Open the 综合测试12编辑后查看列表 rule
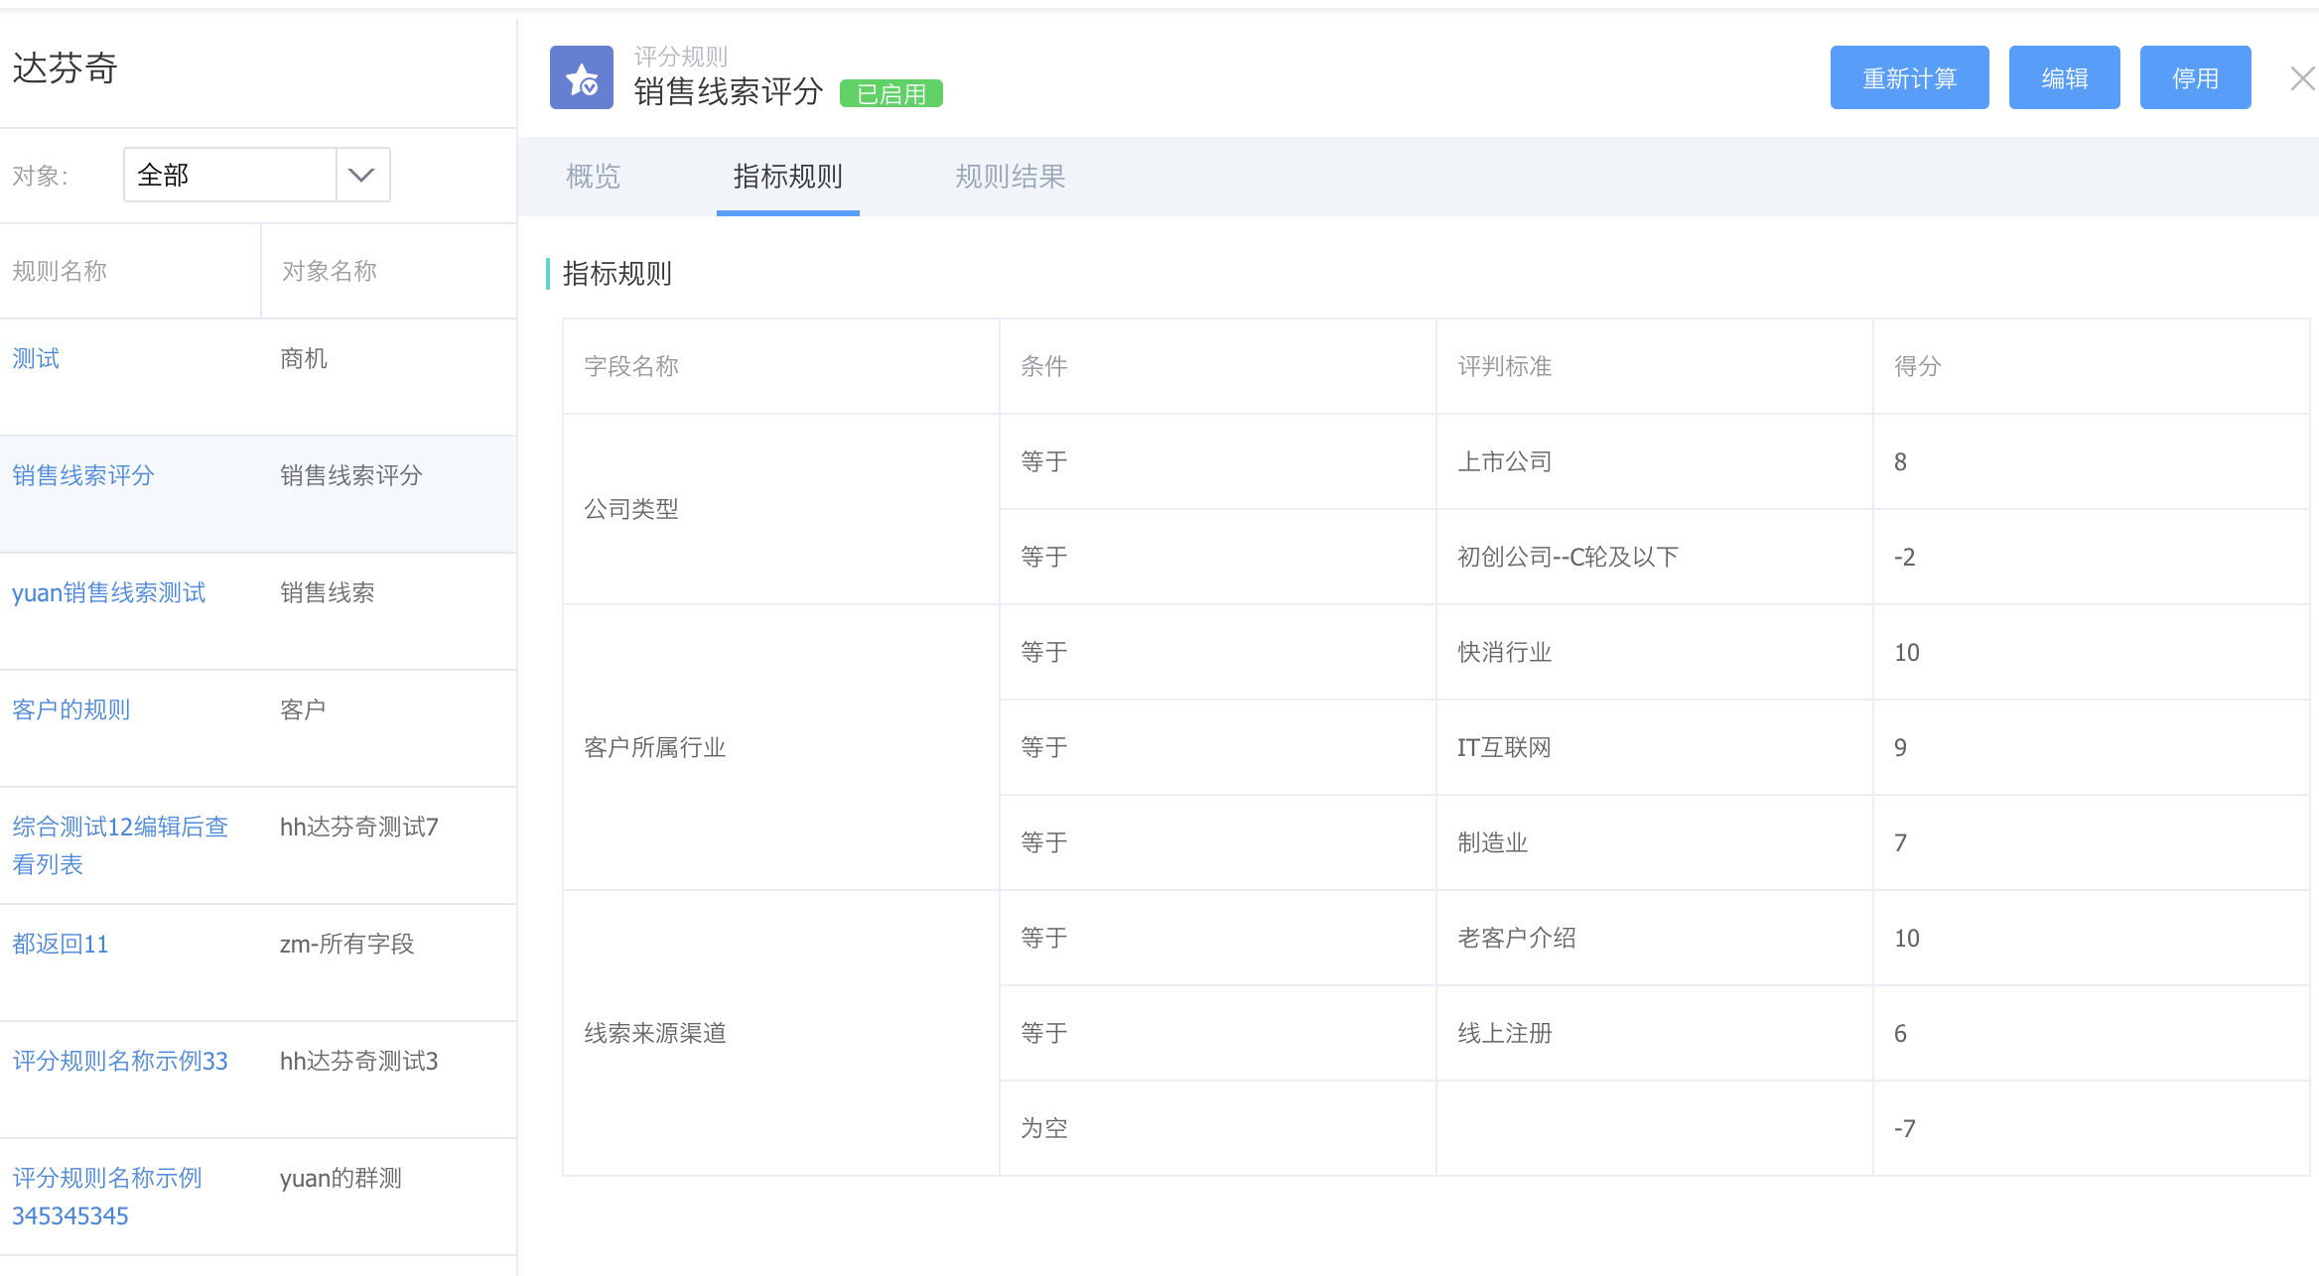 120,845
